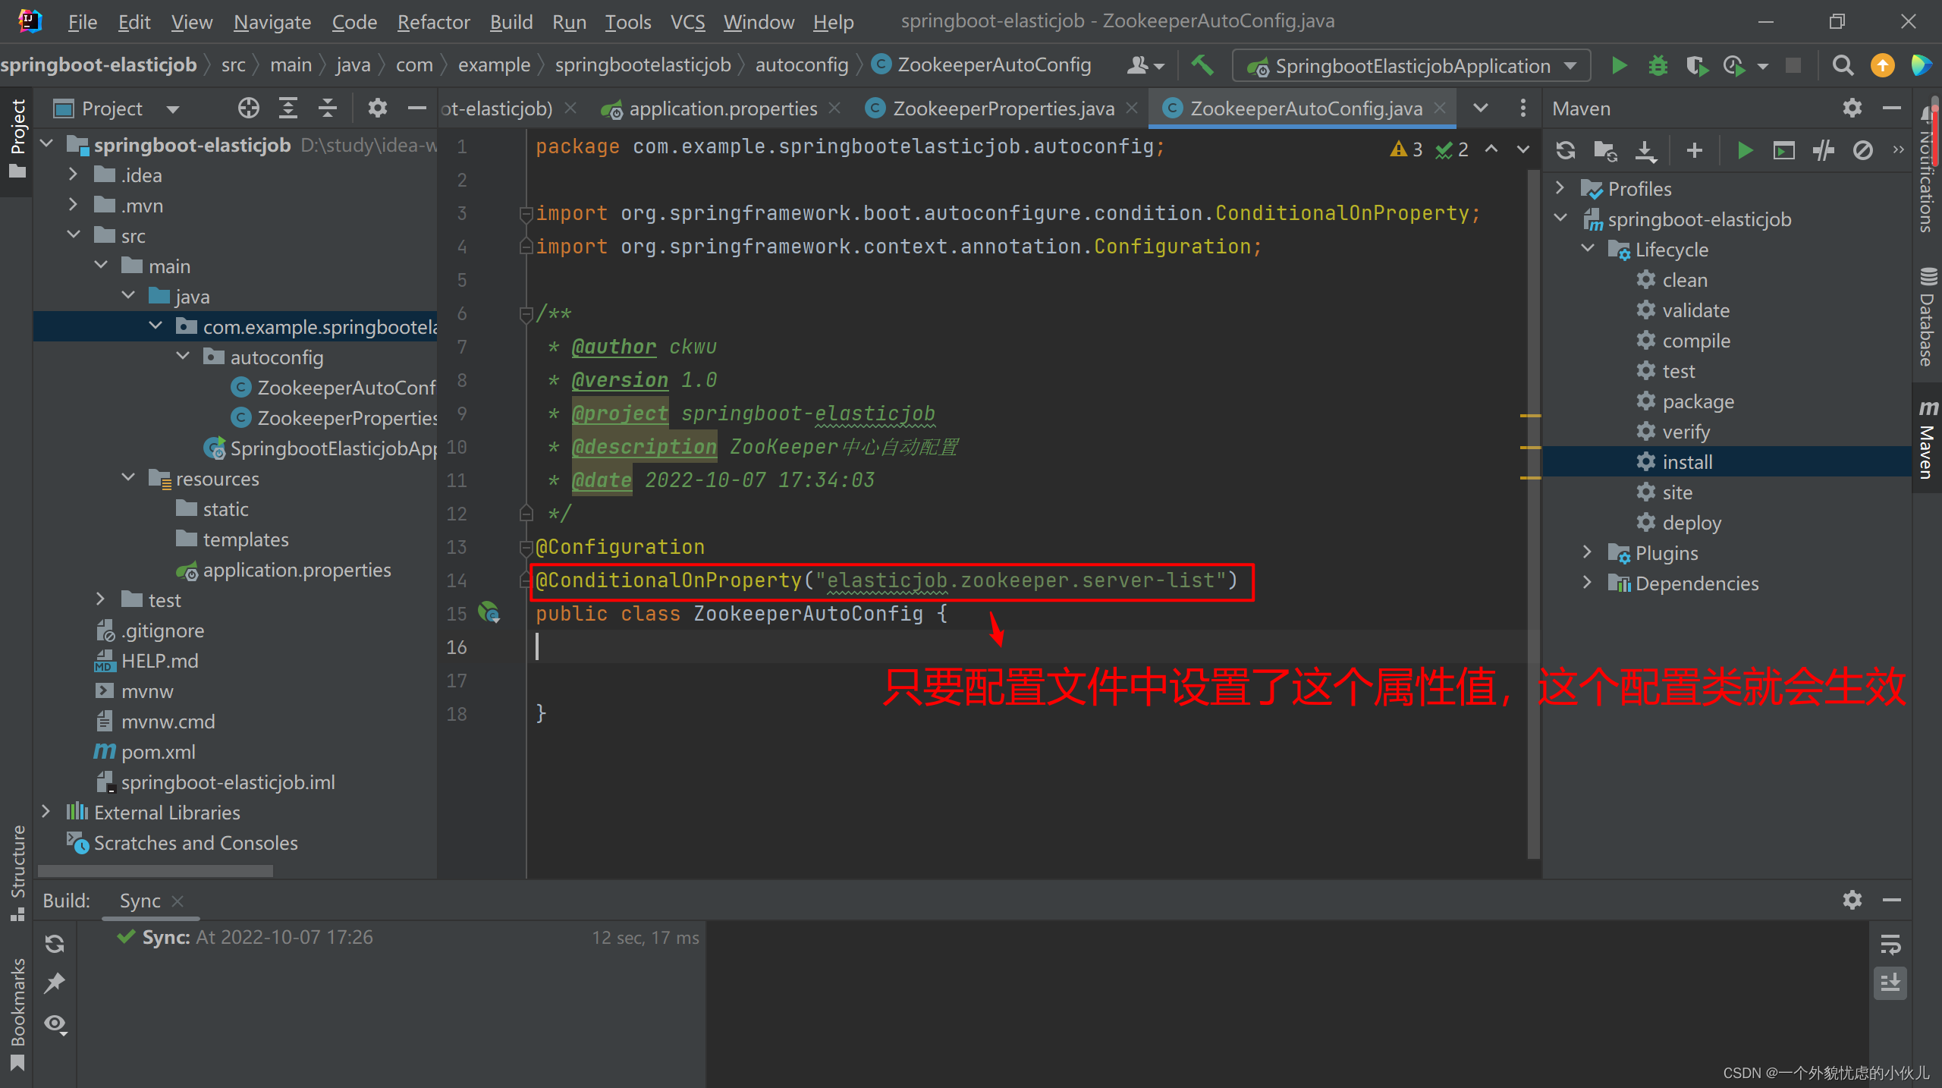Select opened file locator target icon in Project panel
Screen dimensions: 1942x1088
point(248,108)
